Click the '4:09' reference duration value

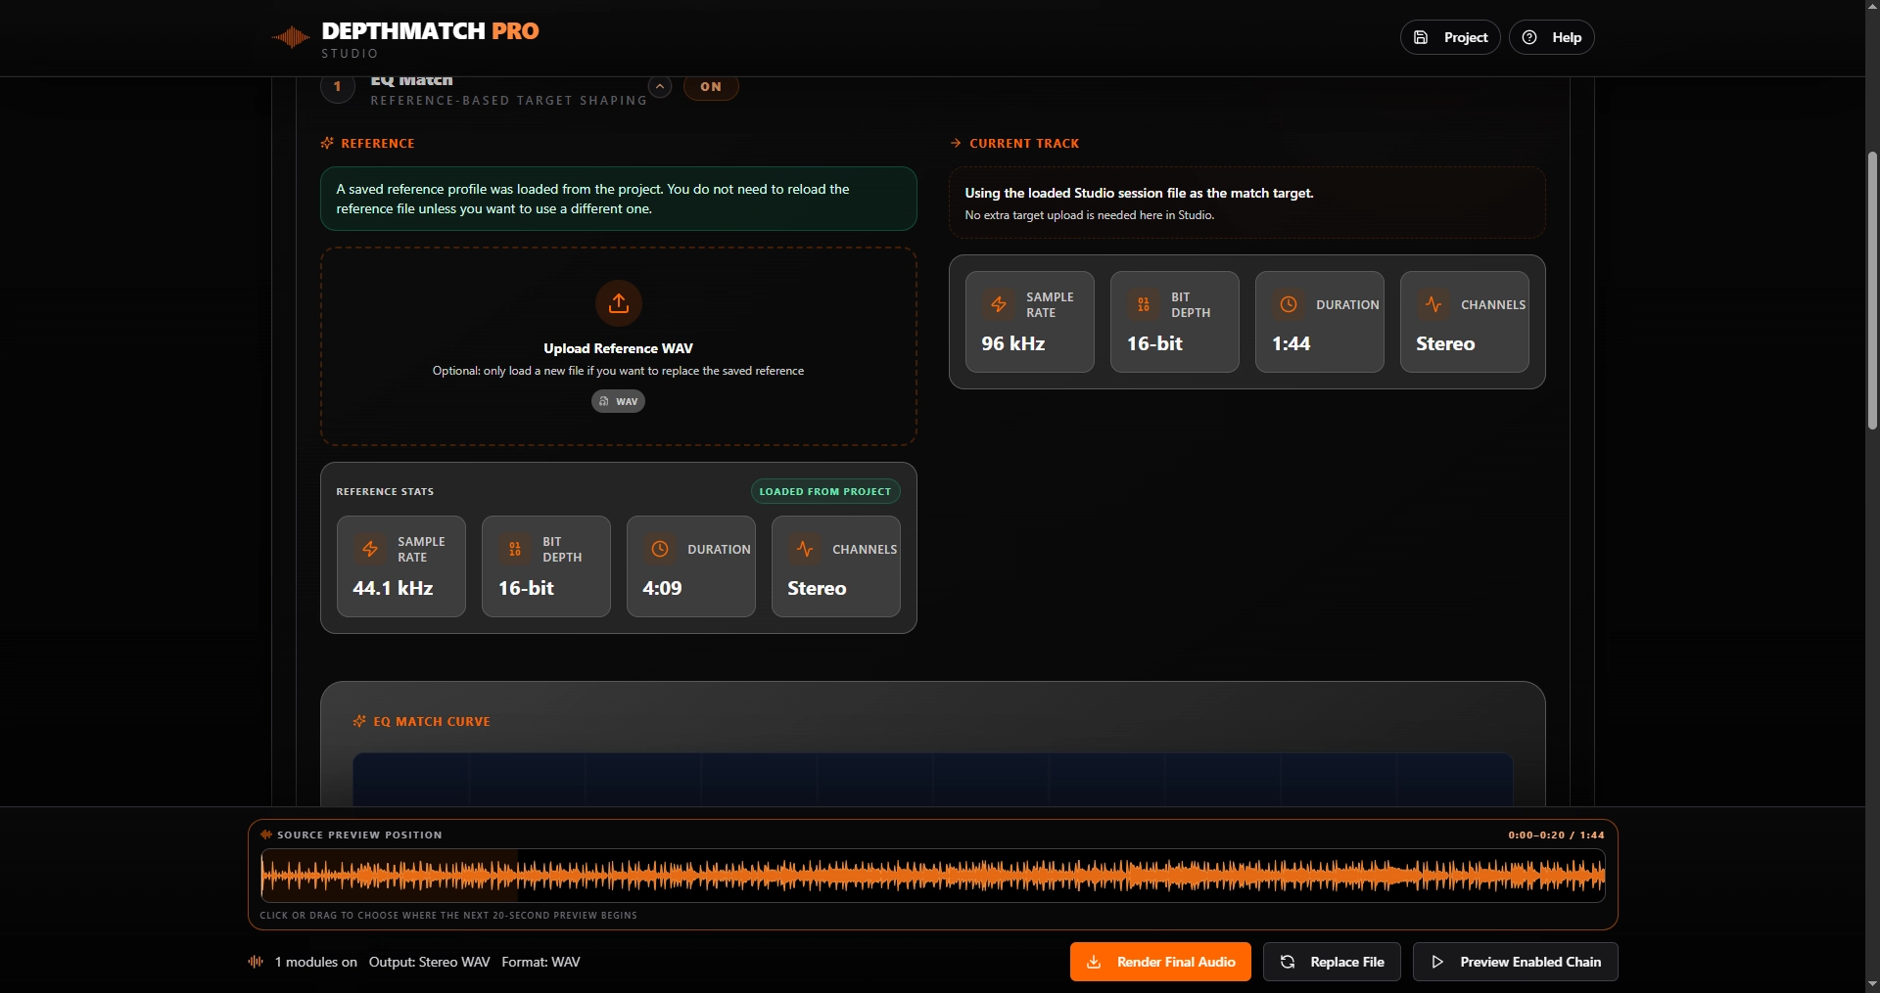(x=662, y=588)
